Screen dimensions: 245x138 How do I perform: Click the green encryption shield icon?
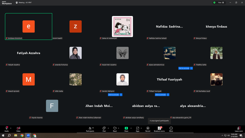214,3
